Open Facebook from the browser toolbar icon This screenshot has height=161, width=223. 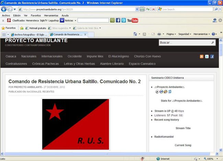[x=118, y=21]
